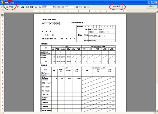Click the ruler corner box
Image resolution: width=158 pixels, height=114 pixels.
click(x=2, y=11)
